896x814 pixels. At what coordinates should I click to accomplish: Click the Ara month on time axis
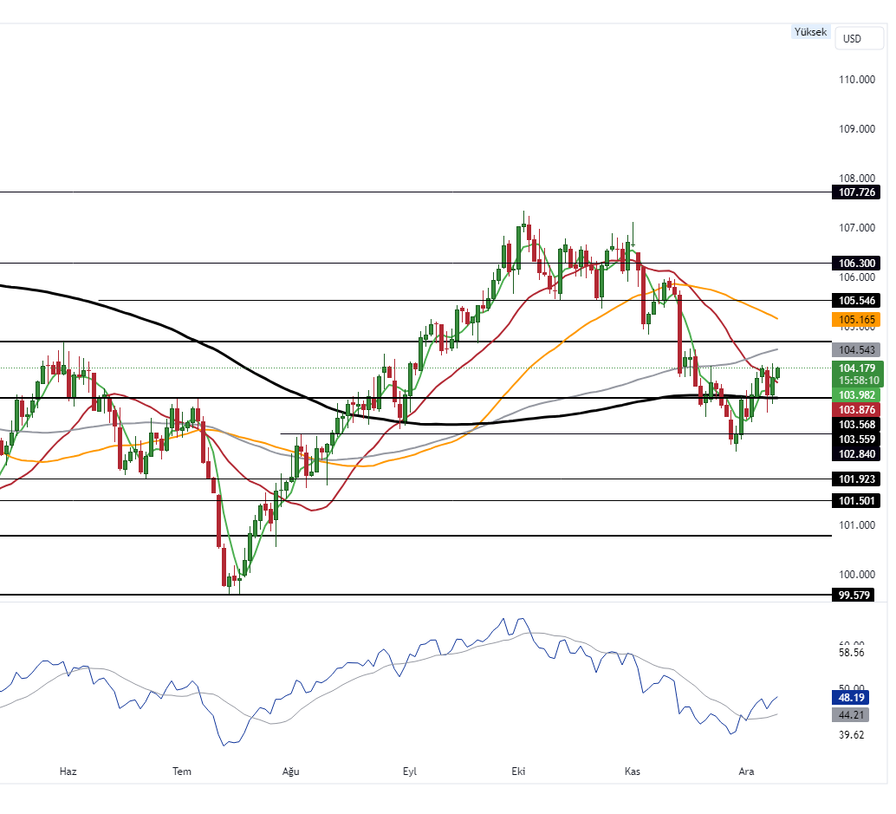coord(745,771)
